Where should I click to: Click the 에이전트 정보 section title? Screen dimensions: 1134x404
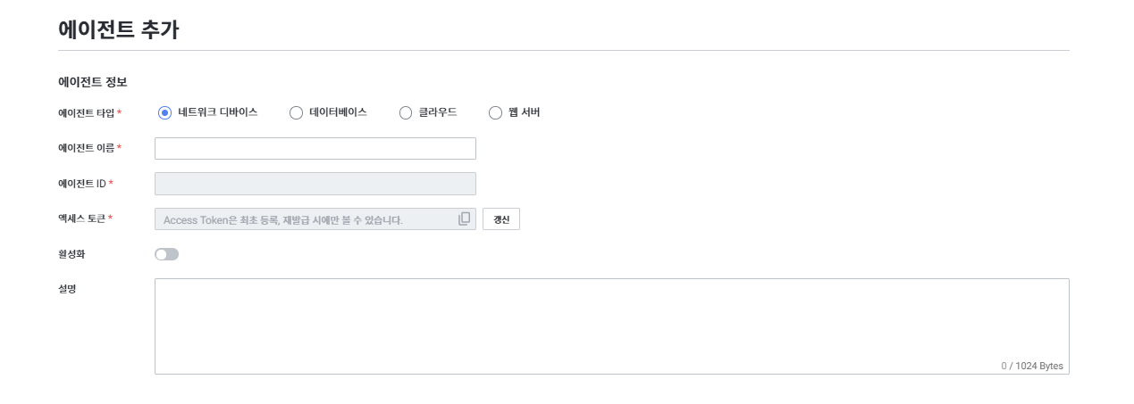coord(92,82)
